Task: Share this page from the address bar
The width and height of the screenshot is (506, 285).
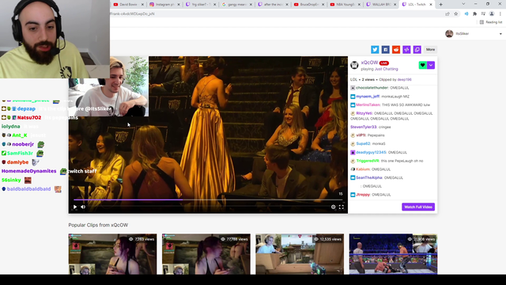Action: coord(447,14)
